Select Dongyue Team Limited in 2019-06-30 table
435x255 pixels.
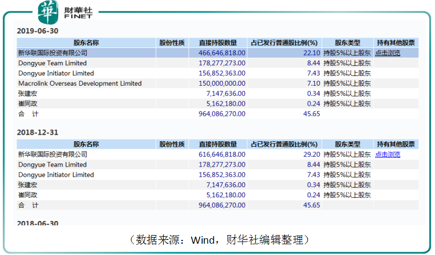(x=52, y=63)
